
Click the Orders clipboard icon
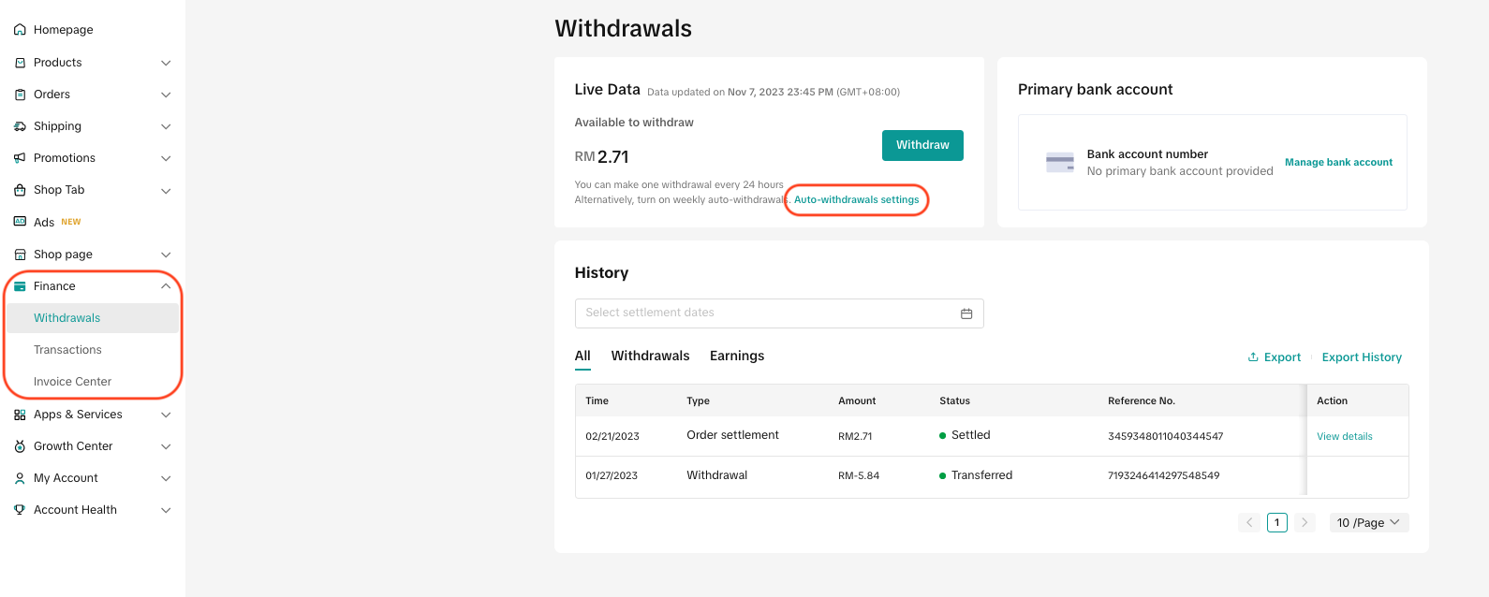tap(20, 95)
